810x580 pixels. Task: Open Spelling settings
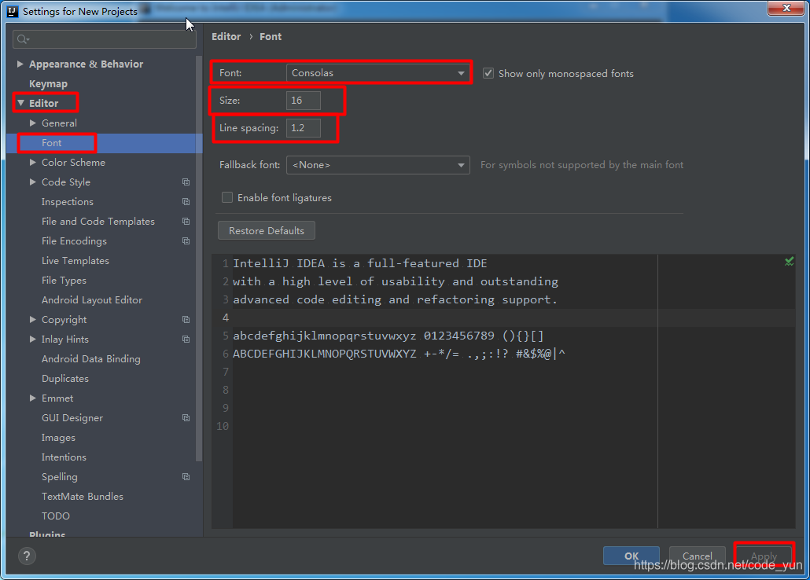60,477
